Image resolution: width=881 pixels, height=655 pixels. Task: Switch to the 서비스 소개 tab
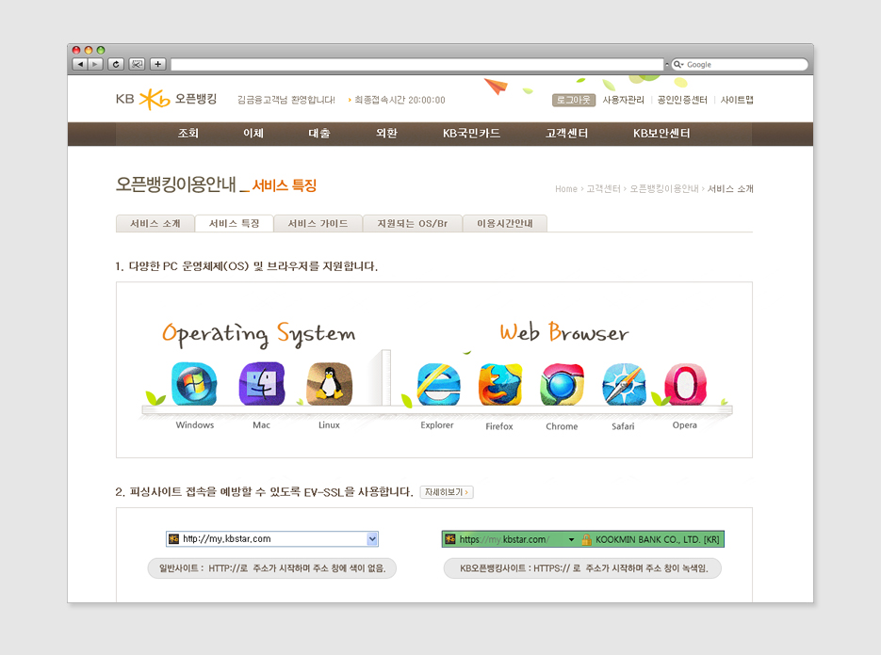click(155, 223)
